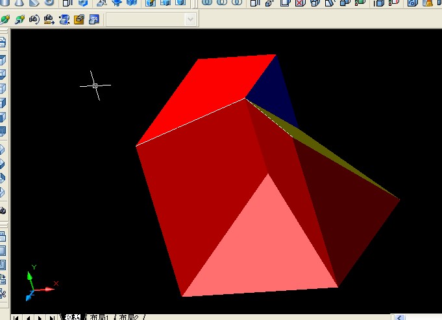The height and width of the screenshot is (320, 442).
Task: Select the Wedge solid tool
Action: click(x=34, y=3)
